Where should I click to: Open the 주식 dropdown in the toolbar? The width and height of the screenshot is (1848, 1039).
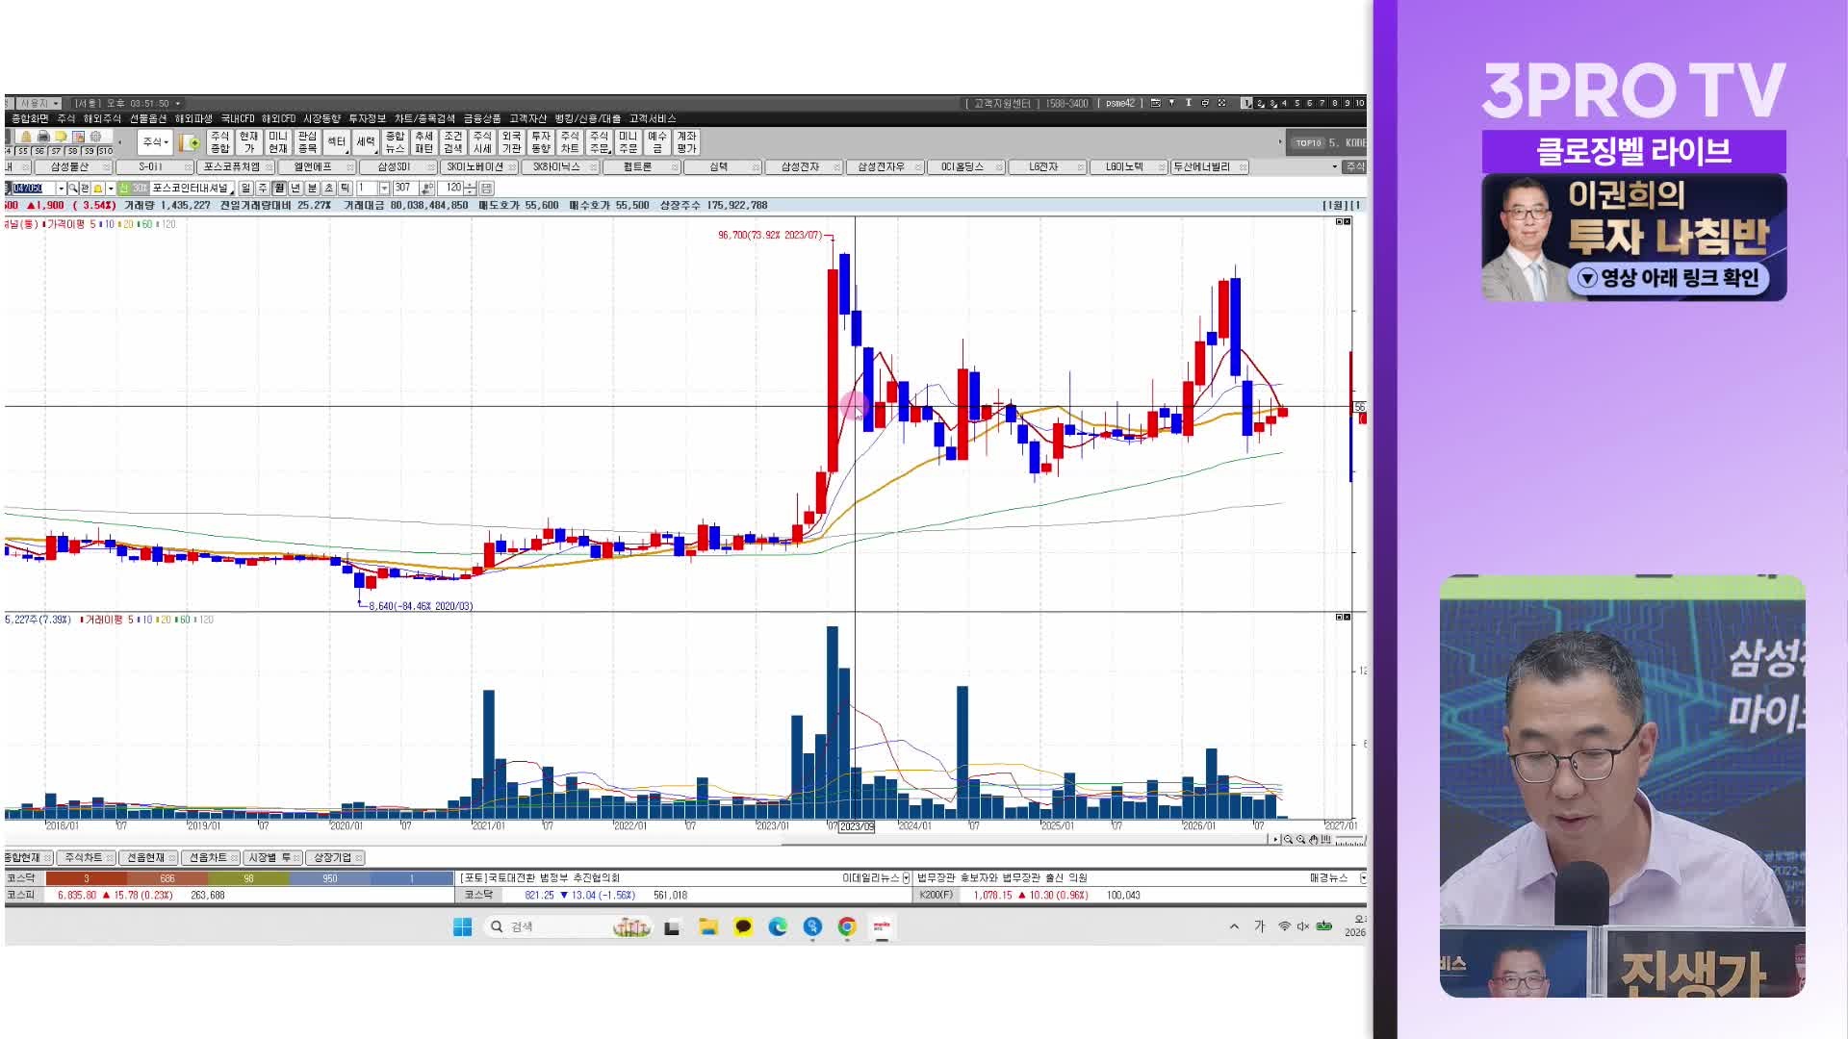(155, 142)
